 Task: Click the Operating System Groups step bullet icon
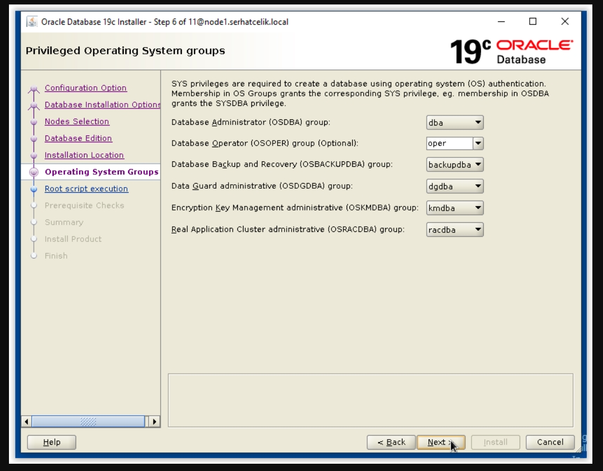[34, 172]
